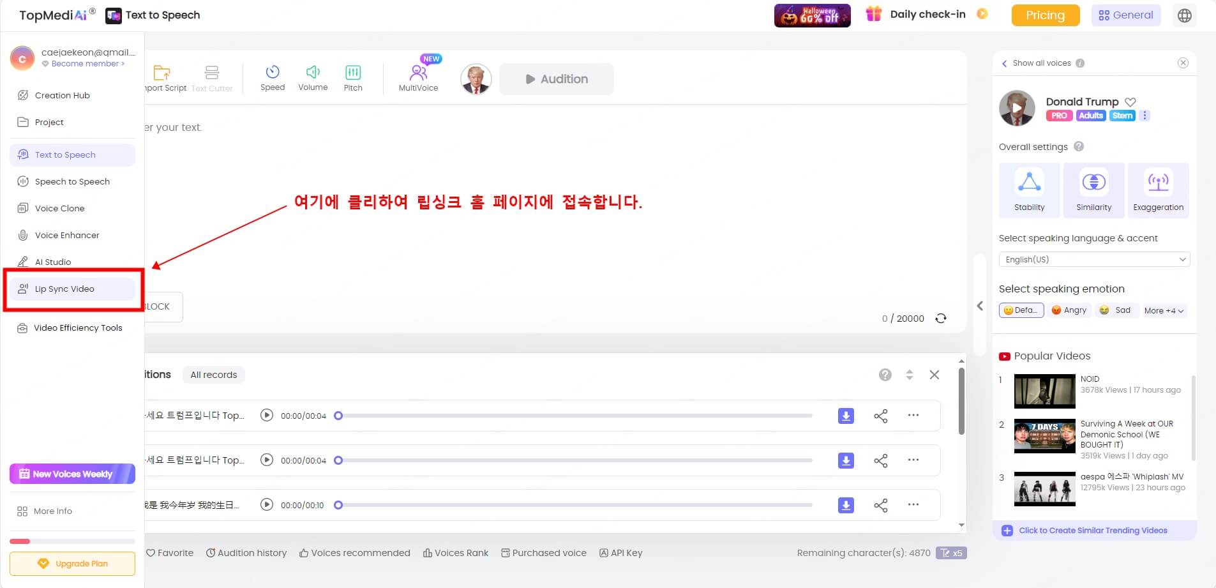Play the first 00:00/00:04 recording
Viewport: 1216px width, 588px height.
(267, 415)
